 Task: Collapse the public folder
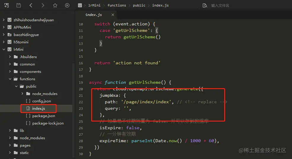16,86
